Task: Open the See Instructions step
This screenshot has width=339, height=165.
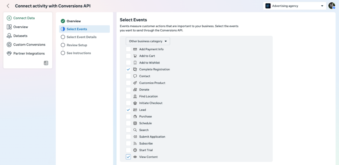Action: point(78,53)
